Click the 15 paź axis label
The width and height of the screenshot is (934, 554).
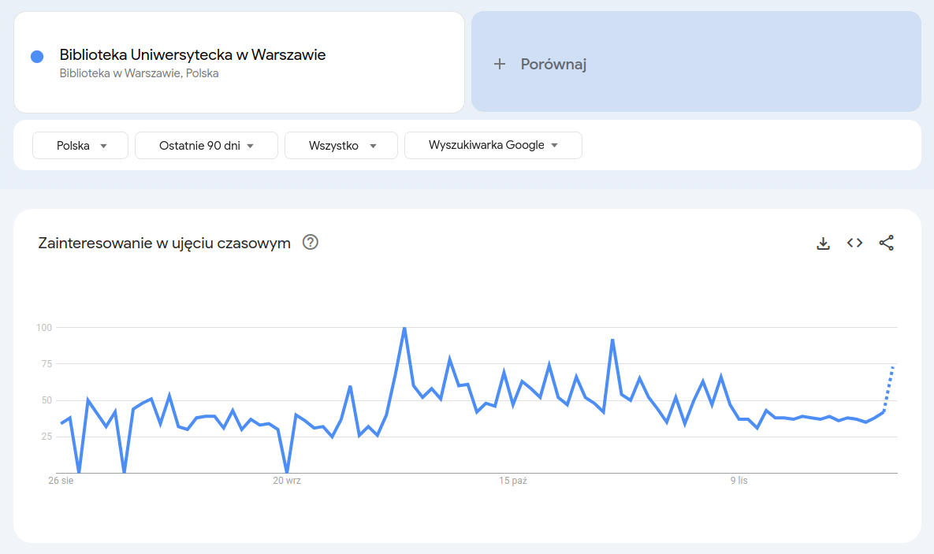pos(513,481)
